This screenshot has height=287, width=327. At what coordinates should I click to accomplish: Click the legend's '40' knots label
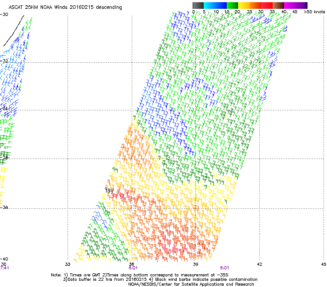[284, 12]
